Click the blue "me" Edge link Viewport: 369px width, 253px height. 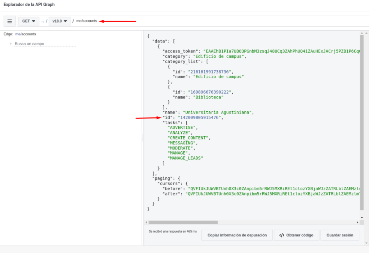17,34
